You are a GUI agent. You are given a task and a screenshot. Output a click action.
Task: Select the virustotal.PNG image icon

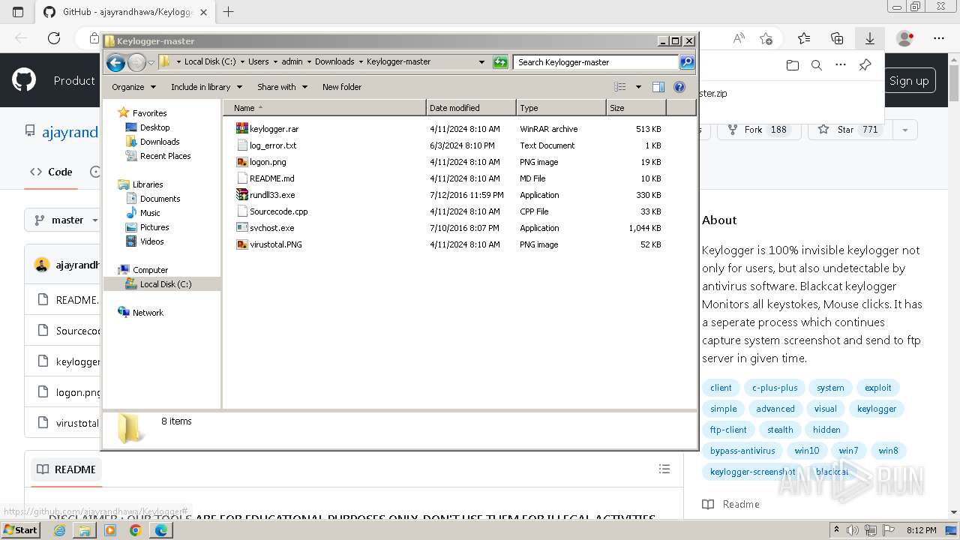pos(241,244)
